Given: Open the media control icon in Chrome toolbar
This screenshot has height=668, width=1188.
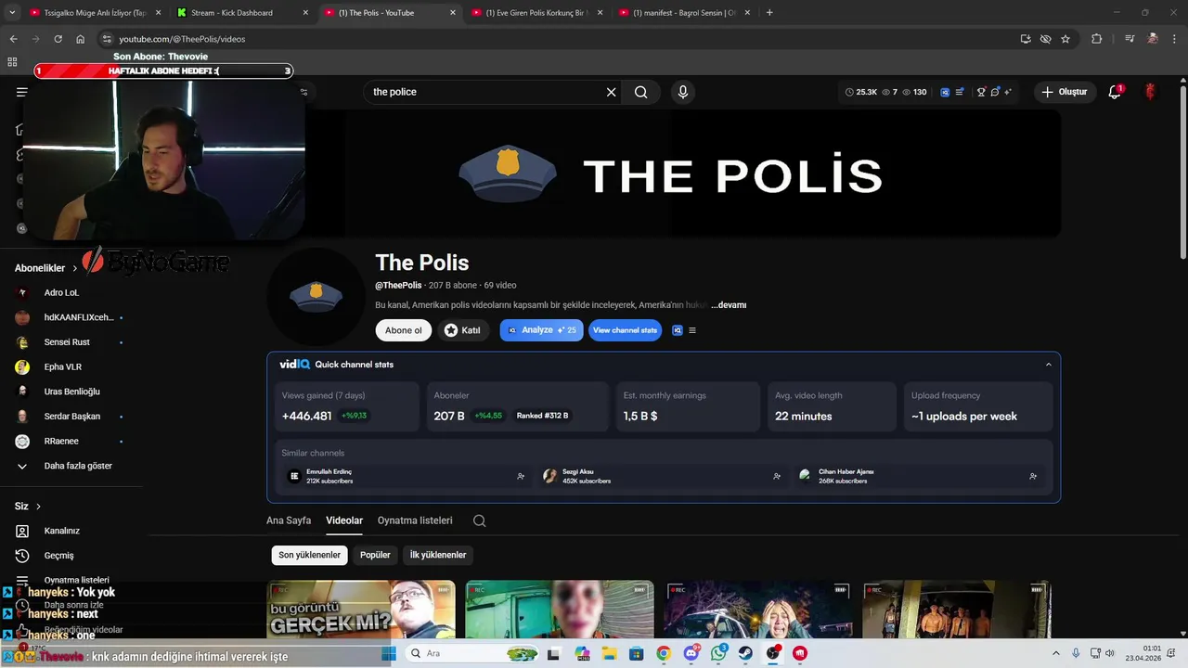Looking at the screenshot, I should [1130, 39].
